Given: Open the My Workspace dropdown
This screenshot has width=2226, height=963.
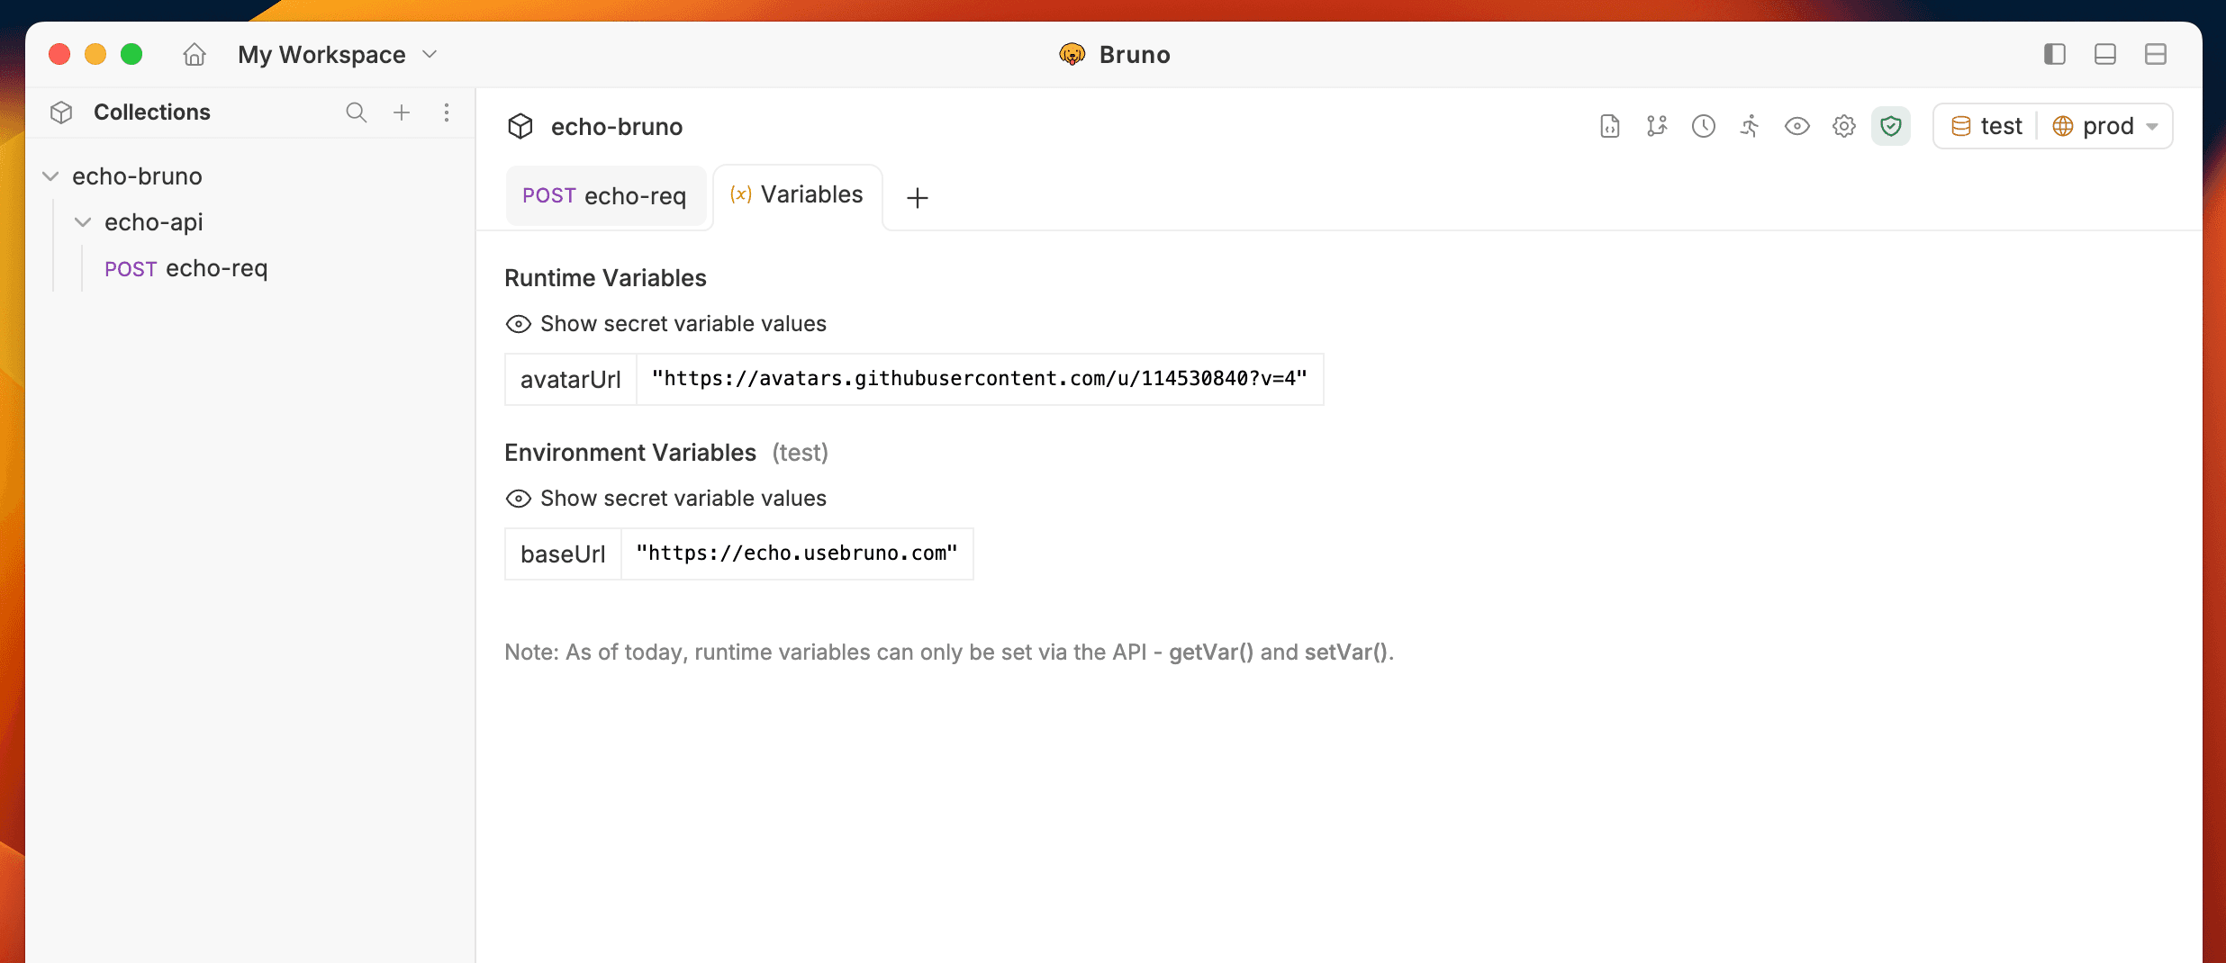Looking at the screenshot, I should [430, 54].
